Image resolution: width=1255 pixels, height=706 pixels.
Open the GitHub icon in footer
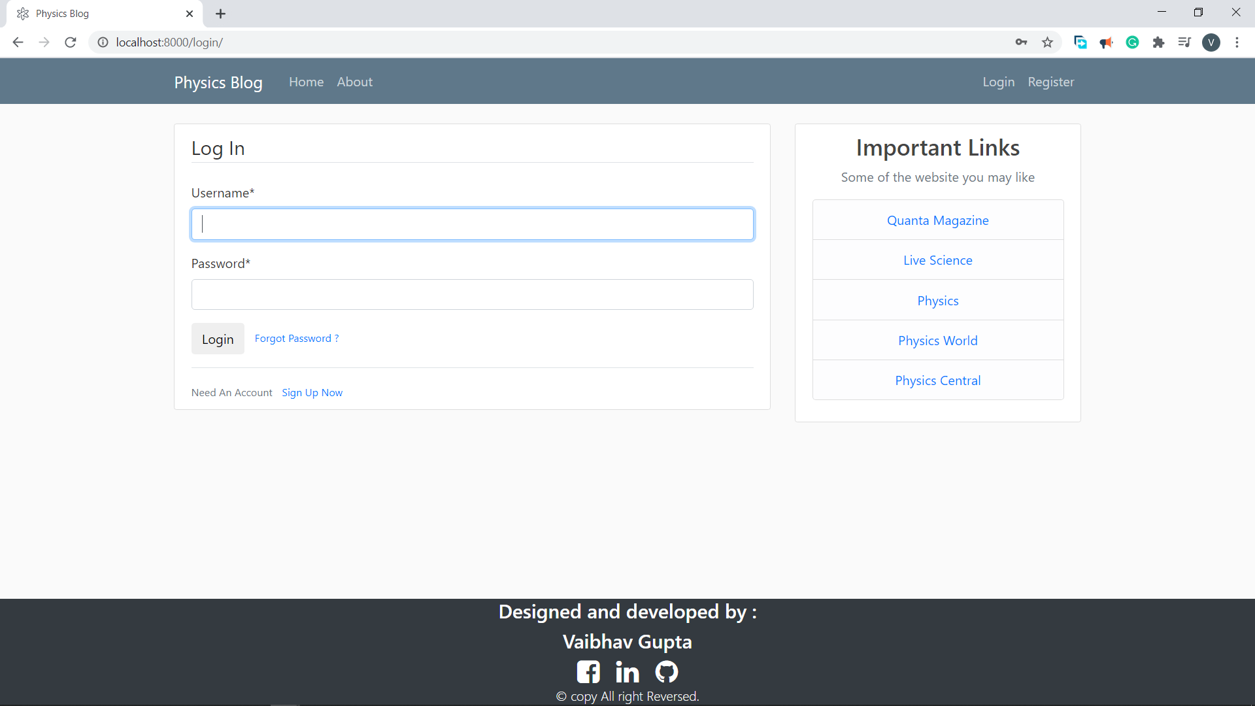coord(666,671)
